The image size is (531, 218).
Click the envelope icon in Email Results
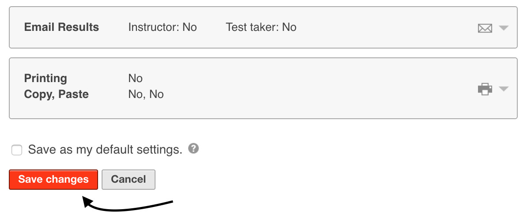[485, 28]
